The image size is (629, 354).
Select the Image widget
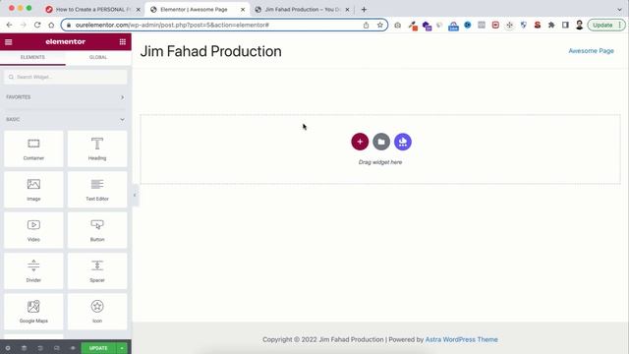point(33,190)
